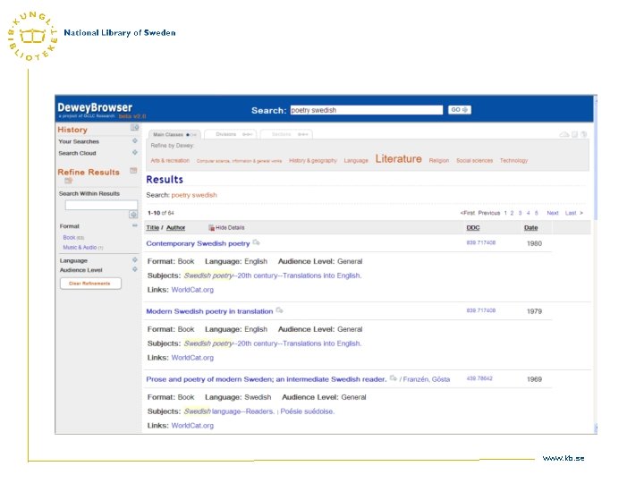
Task: Click icon after Prose and poetry title
Action: pos(393,377)
